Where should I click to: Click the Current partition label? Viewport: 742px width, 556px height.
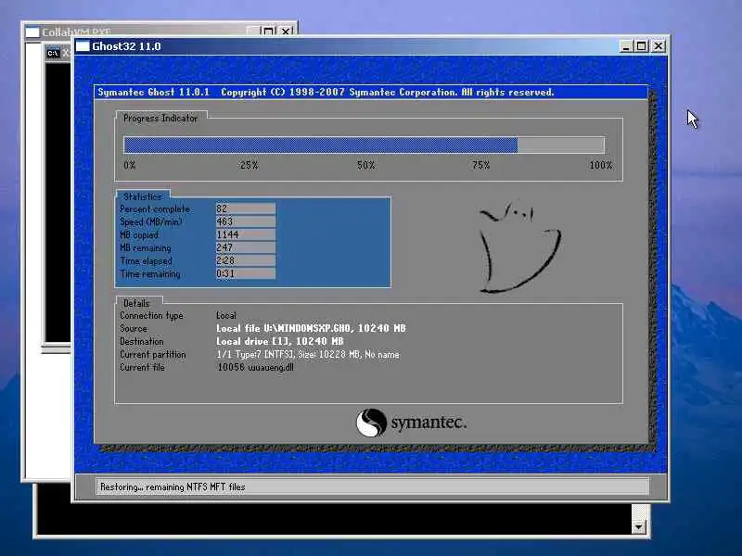click(153, 354)
